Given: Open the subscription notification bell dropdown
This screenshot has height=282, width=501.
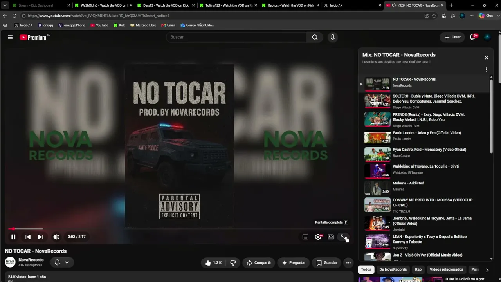Looking at the screenshot, I should coord(62,262).
